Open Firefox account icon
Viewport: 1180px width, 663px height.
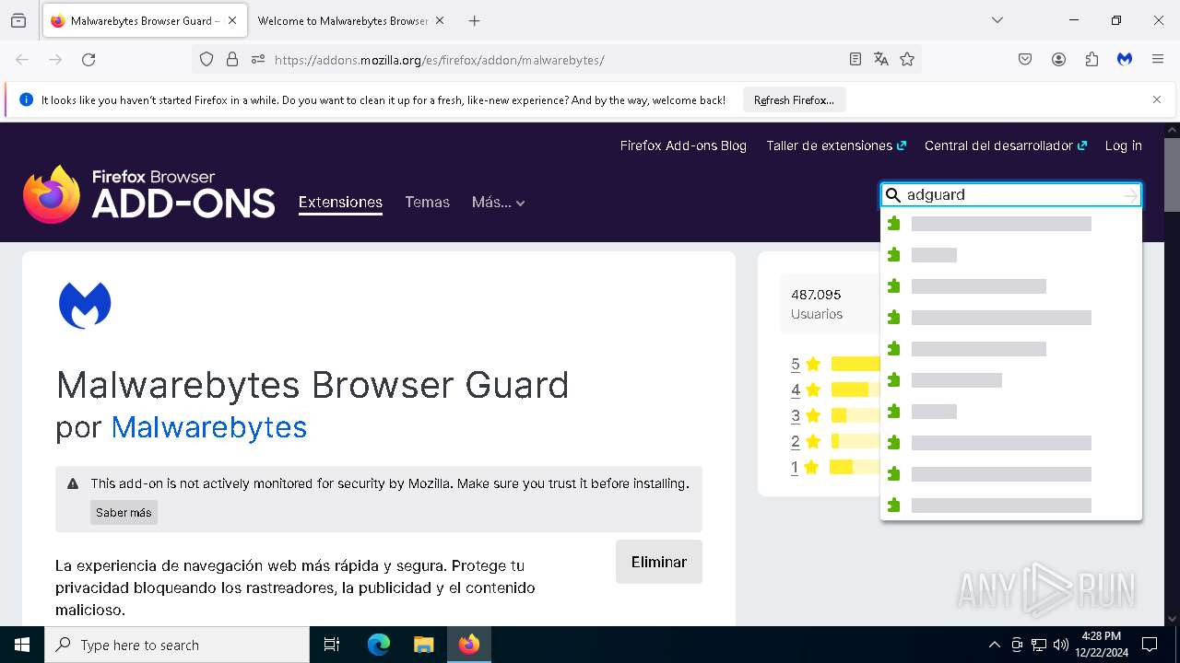pyautogui.click(x=1058, y=60)
